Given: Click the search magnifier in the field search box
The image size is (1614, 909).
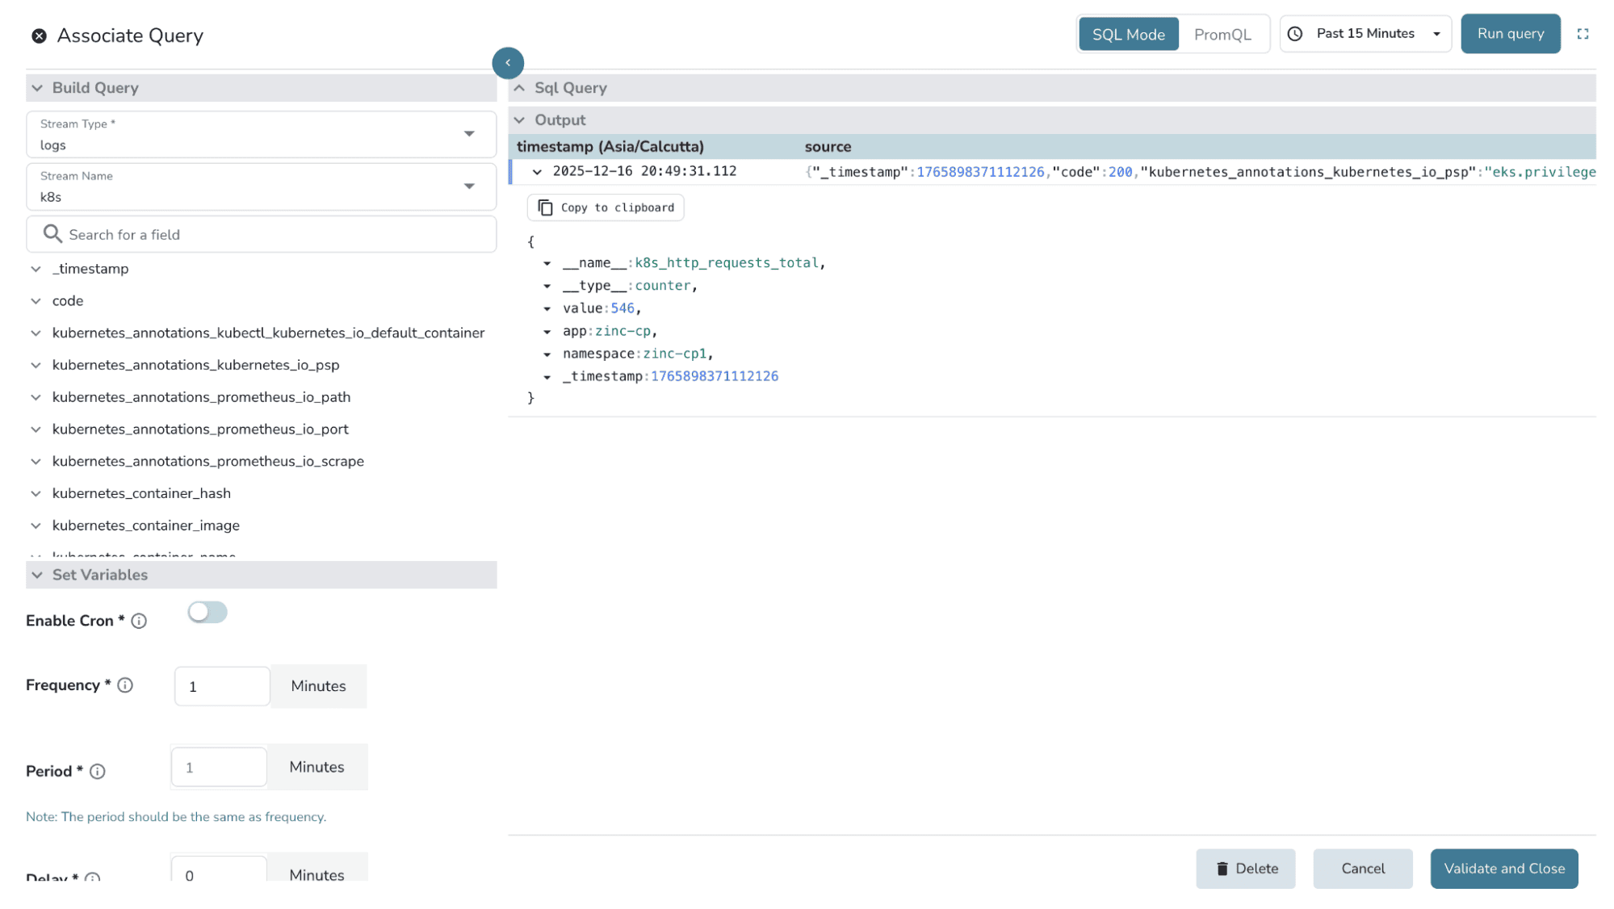Looking at the screenshot, I should tap(52, 233).
